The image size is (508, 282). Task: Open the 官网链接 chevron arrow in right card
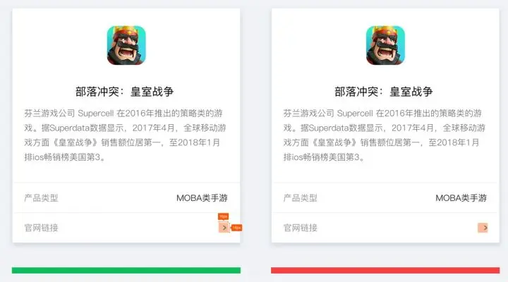[x=483, y=228]
